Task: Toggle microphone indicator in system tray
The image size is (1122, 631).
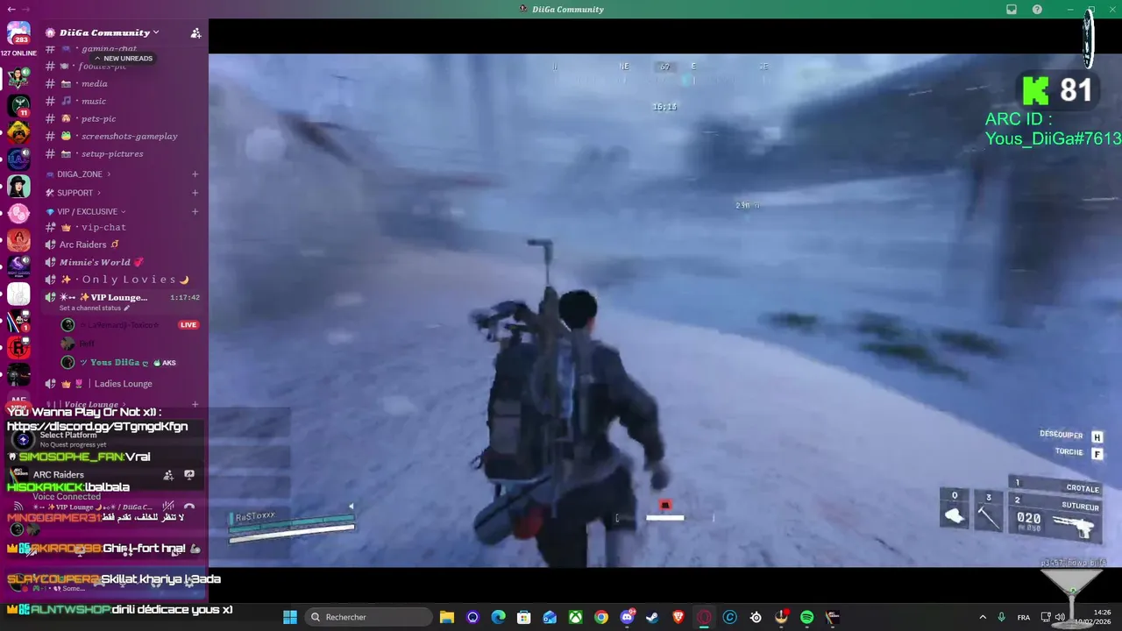Action: tap(1001, 617)
